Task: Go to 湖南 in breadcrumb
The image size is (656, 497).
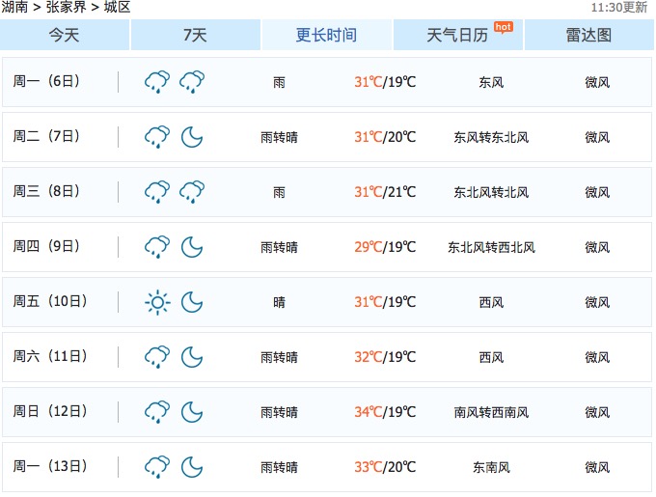Action: [14, 7]
